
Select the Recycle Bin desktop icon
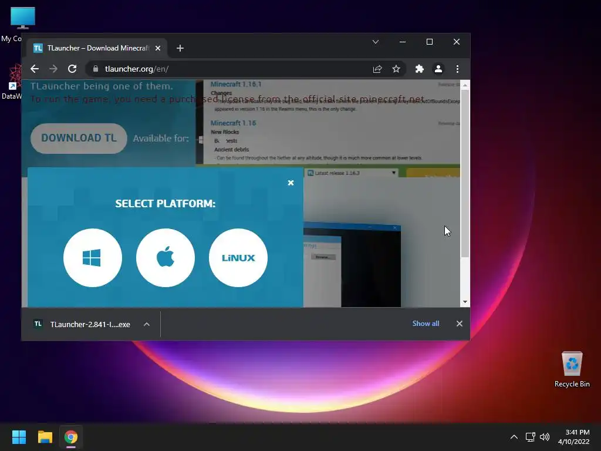click(572, 370)
